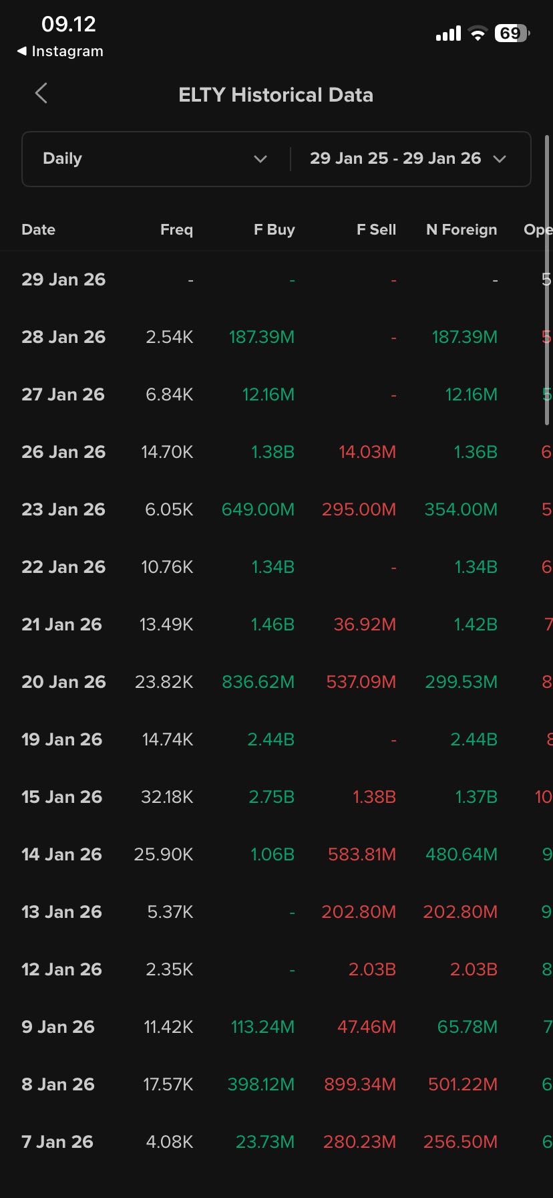Tap the back arrow icon
The image size is (553, 1198).
click(x=41, y=94)
